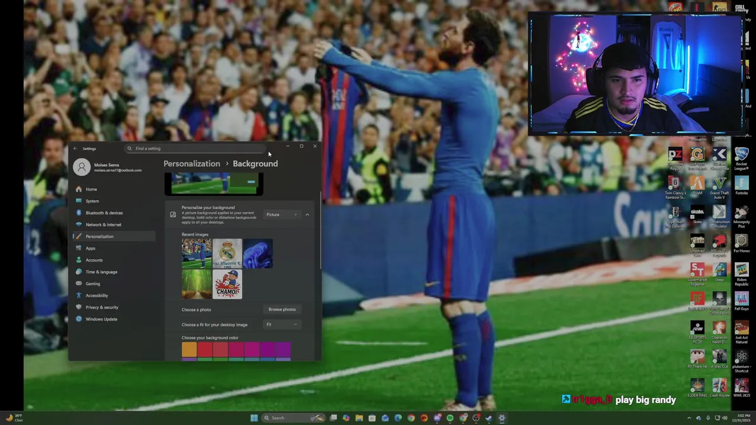Go back with the Settings back arrow

(x=75, y=149)
